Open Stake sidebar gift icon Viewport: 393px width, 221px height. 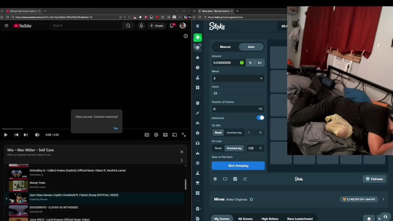coord(198,209)
